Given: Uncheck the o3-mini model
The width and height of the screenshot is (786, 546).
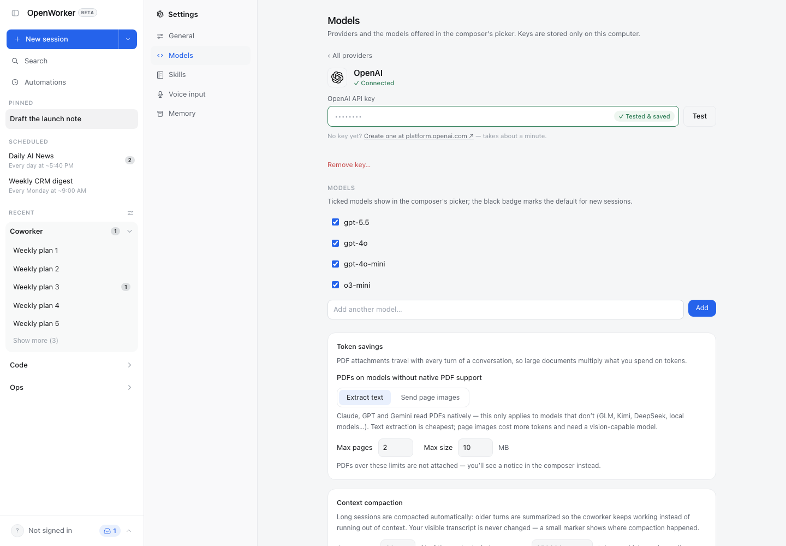Looking at the screenshot, I should [335, 285].
